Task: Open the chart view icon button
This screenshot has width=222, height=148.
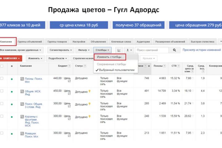Action: tap(119, 50)
